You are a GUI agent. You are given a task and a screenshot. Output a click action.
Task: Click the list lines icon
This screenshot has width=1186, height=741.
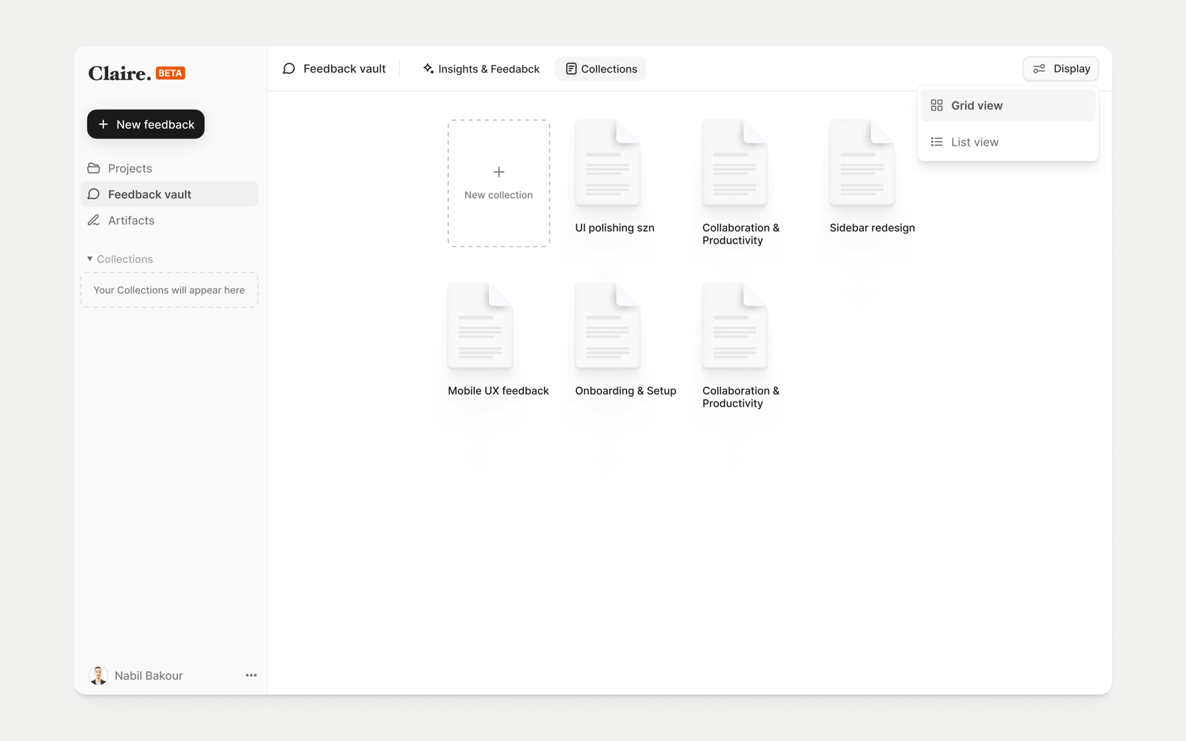tap(937, 142)
